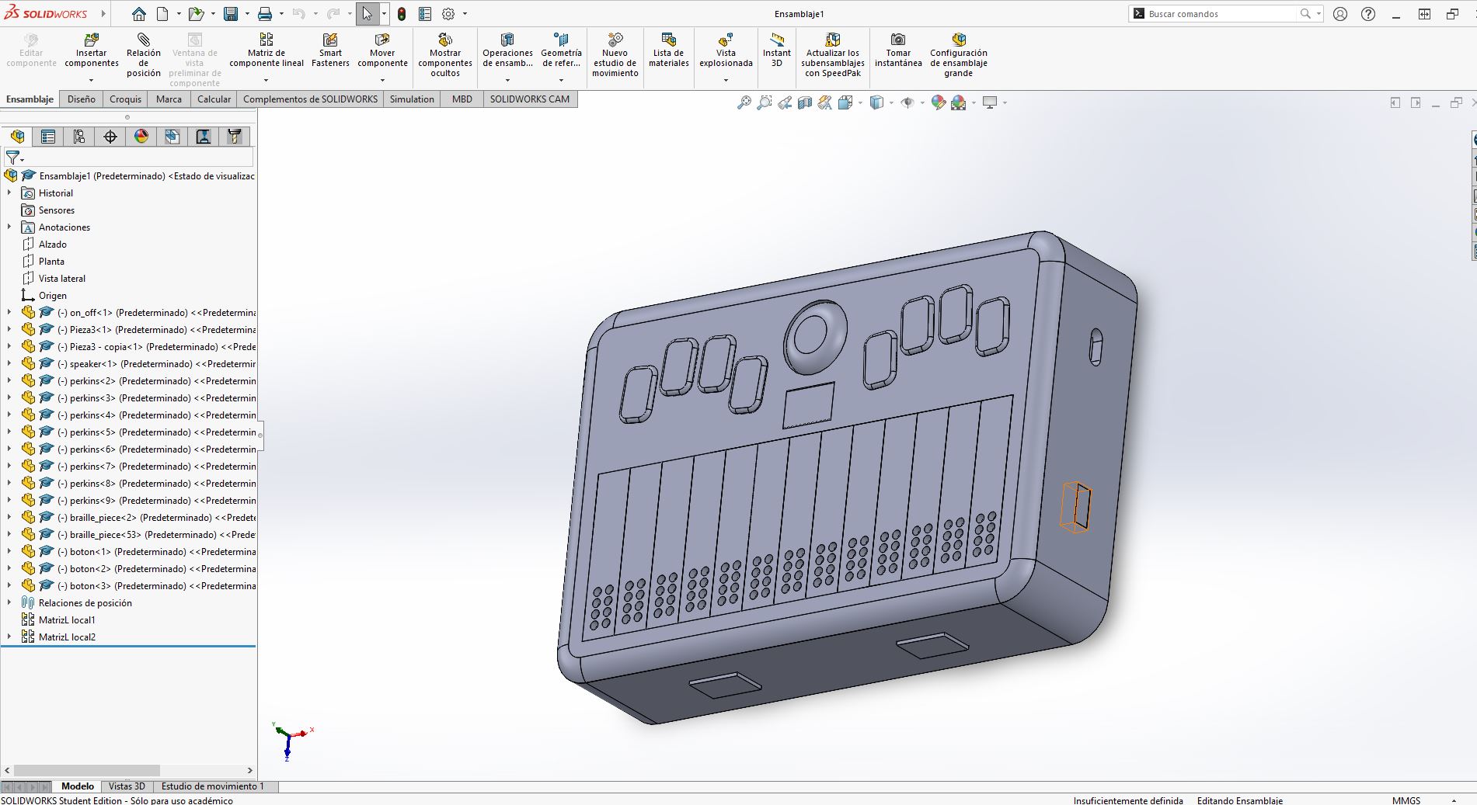Open Edit appearance color sphere icon
This screenshot has height=805, width=1477.
[939, 102]
